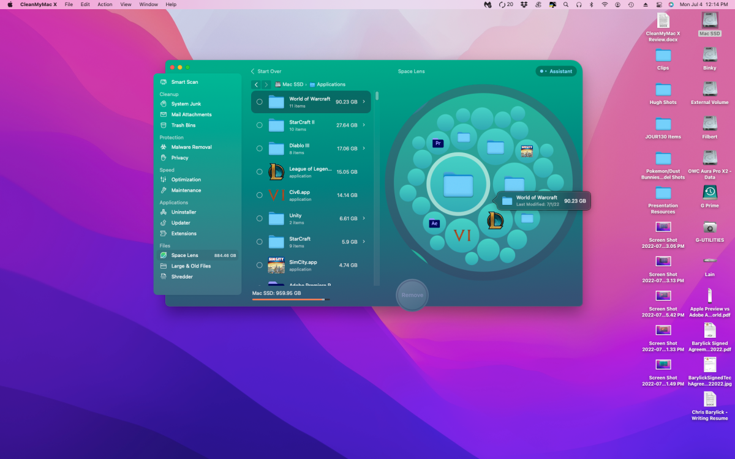The image size is (735, 459).
Task: Tick the SimCity.app row checkbox
Action: tap(259, 265)
